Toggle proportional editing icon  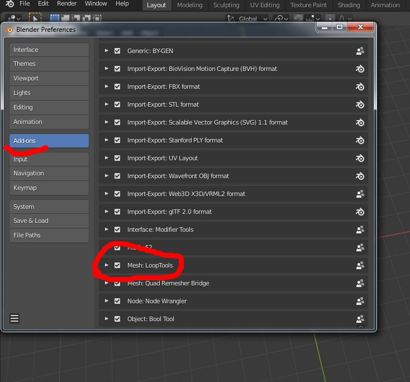(330, 18)
